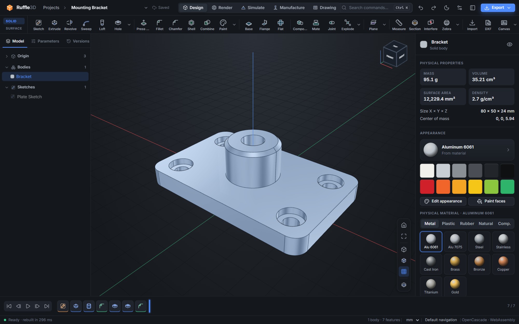Screen dimensions: 519x324
Task: Open the Explode tool
Action: (x=347, y=25)
